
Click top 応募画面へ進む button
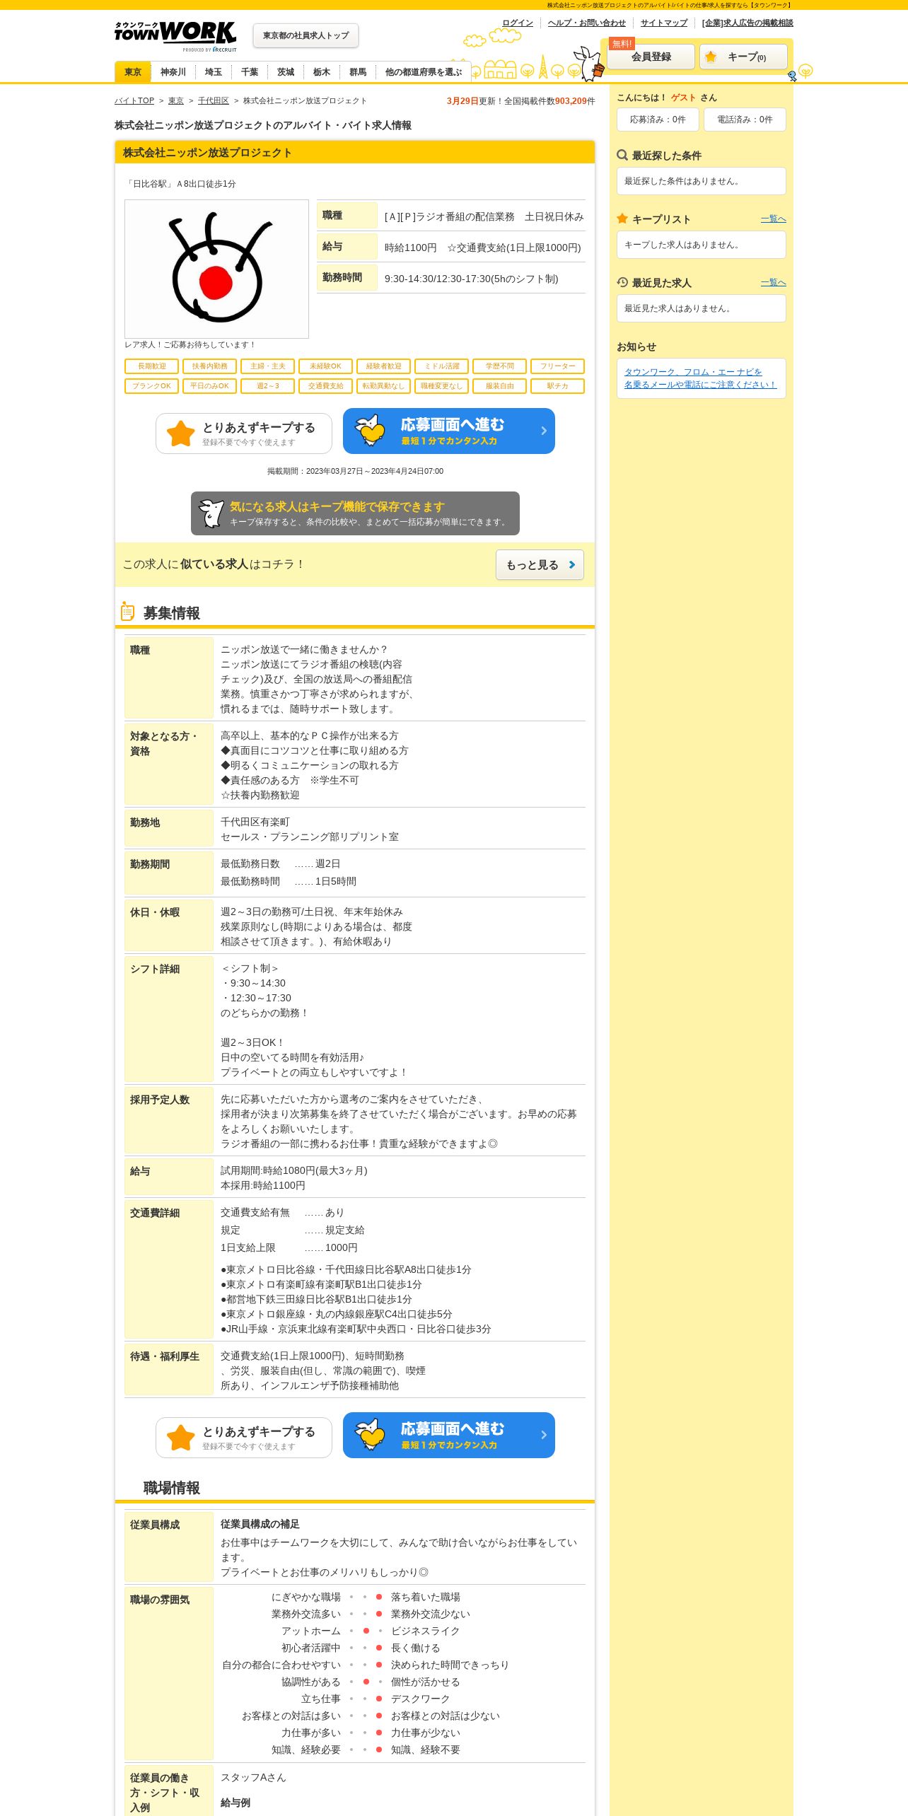coord(449,431)
